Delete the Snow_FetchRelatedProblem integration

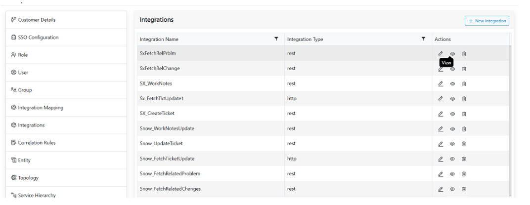(x=464, y=174)
